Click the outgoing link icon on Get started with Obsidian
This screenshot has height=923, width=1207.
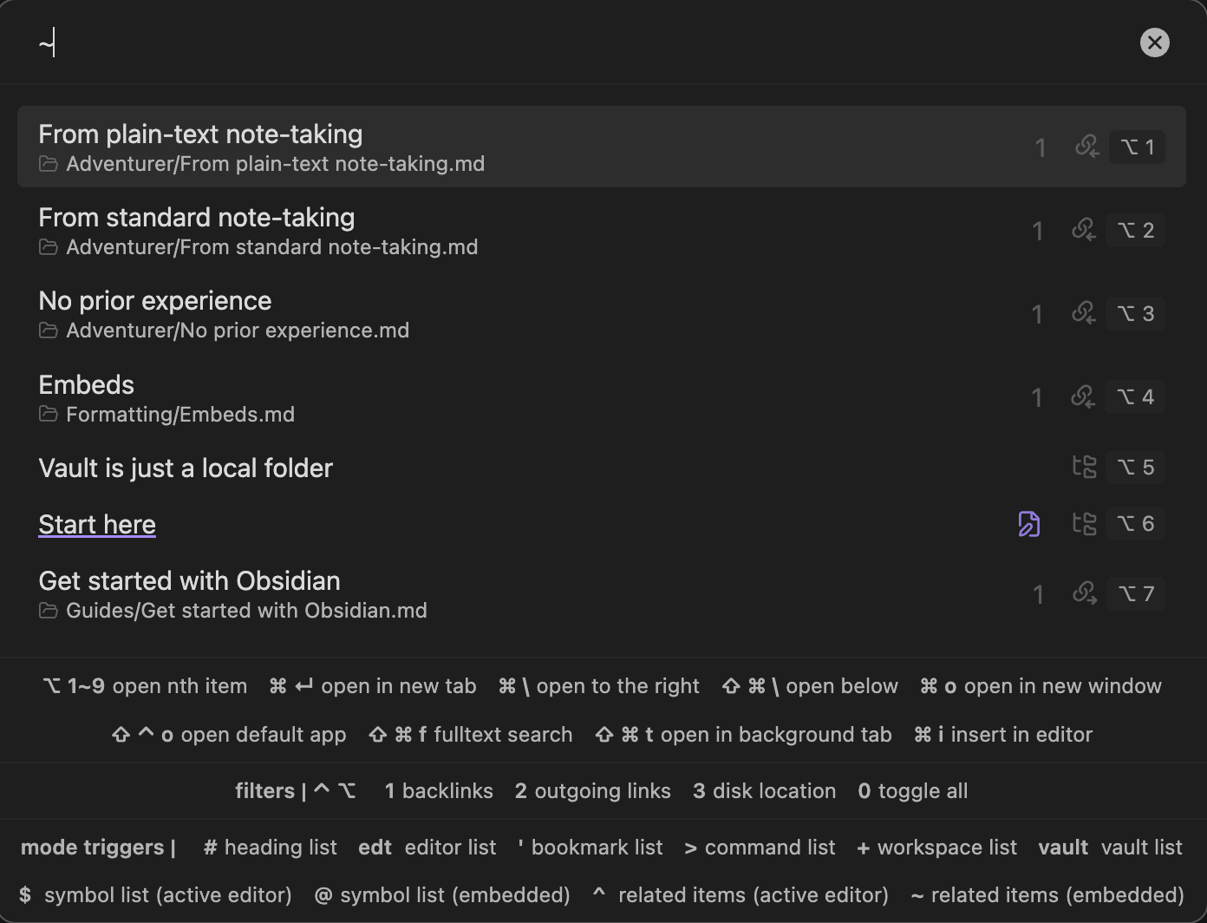tap(1085, 593)
